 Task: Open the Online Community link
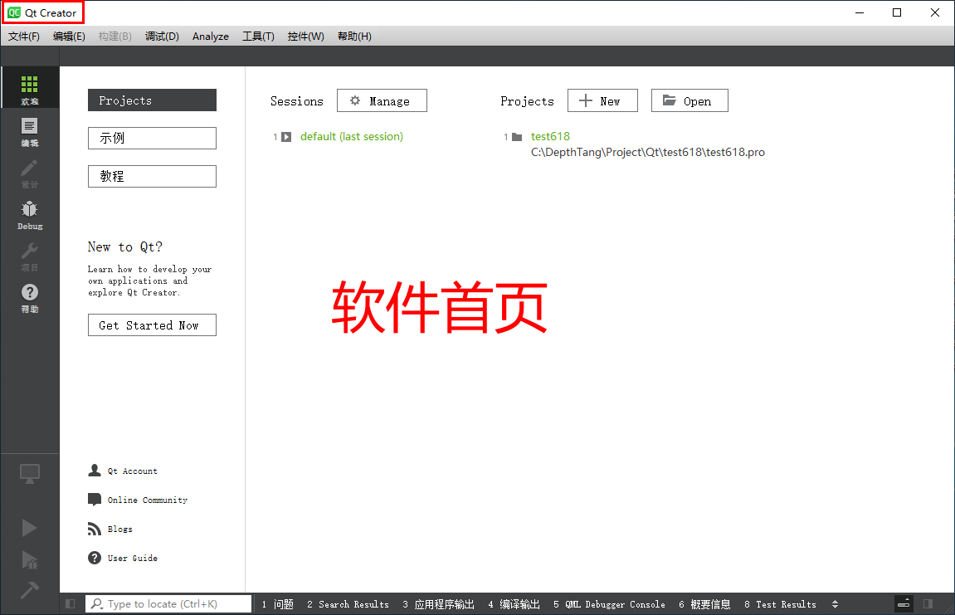[138, 500]
